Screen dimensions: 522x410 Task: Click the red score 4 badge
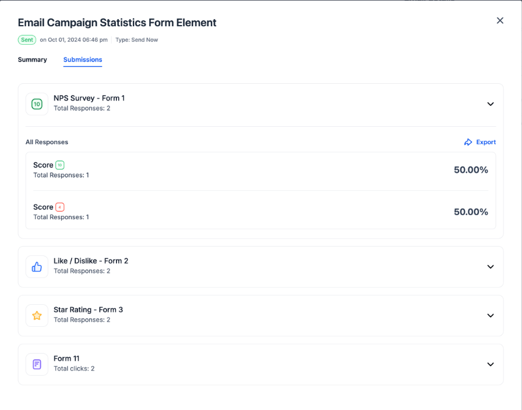coord(60,207)
